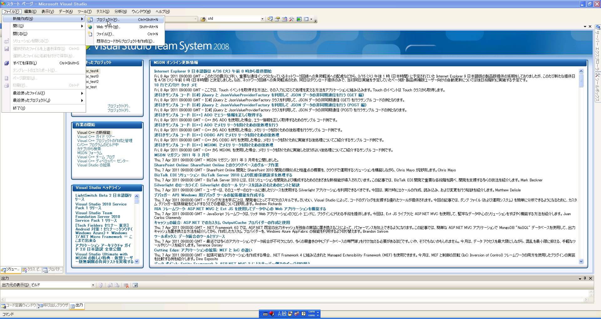Toggle CAPS in the language bar

[x=311, y=312]
